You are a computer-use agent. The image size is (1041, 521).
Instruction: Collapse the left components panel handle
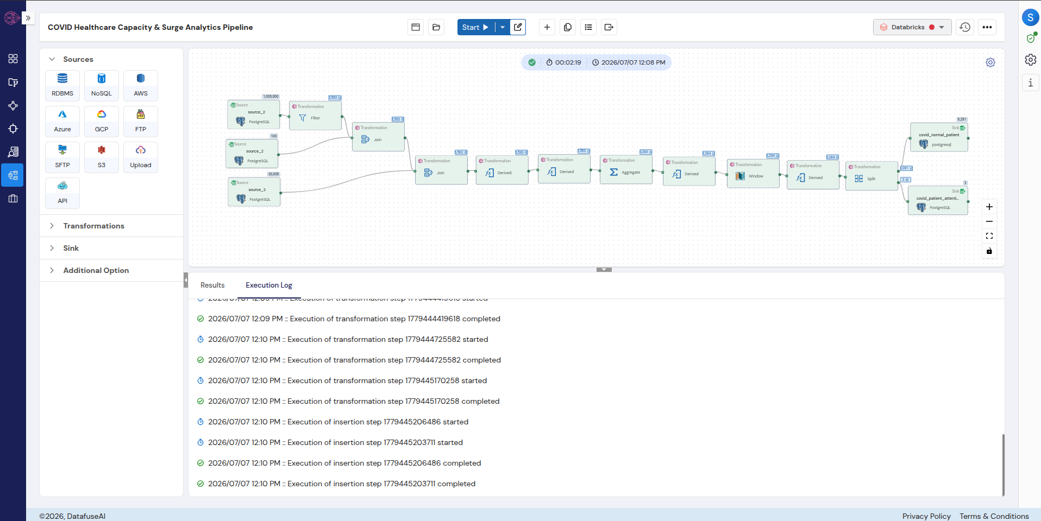click(x=186, y=279)
